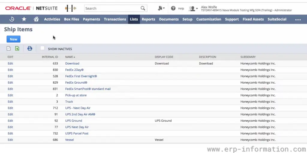Open FedEx SmartPost® standard mail link

pyautogui.click(x=88, y=89)
